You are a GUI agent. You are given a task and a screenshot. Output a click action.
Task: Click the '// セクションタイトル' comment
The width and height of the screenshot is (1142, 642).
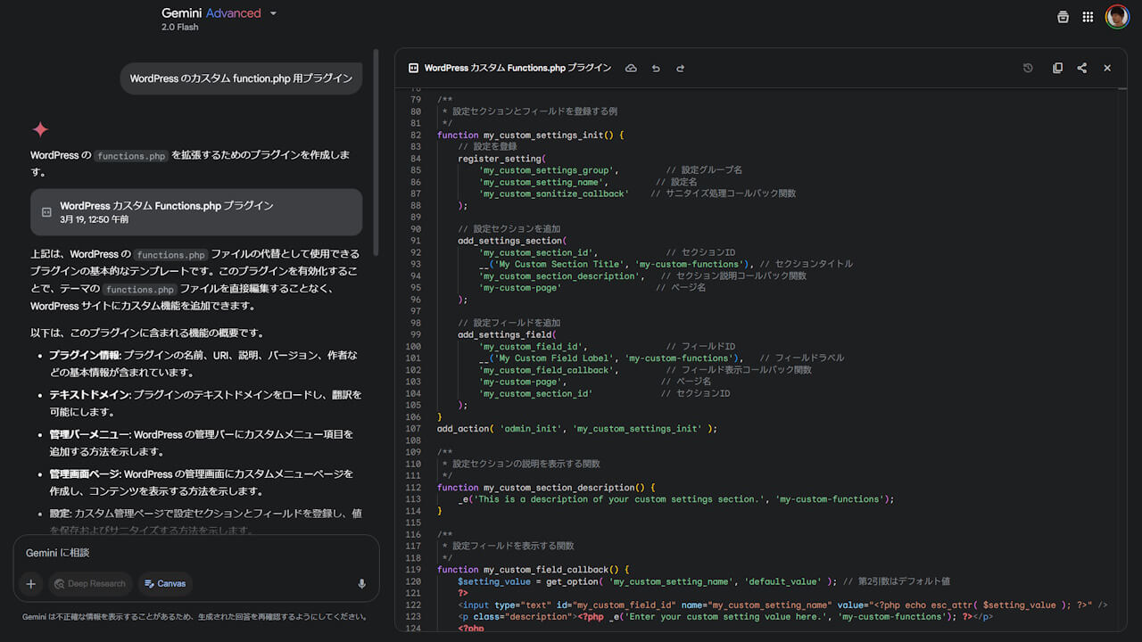[x=806, y=264]
